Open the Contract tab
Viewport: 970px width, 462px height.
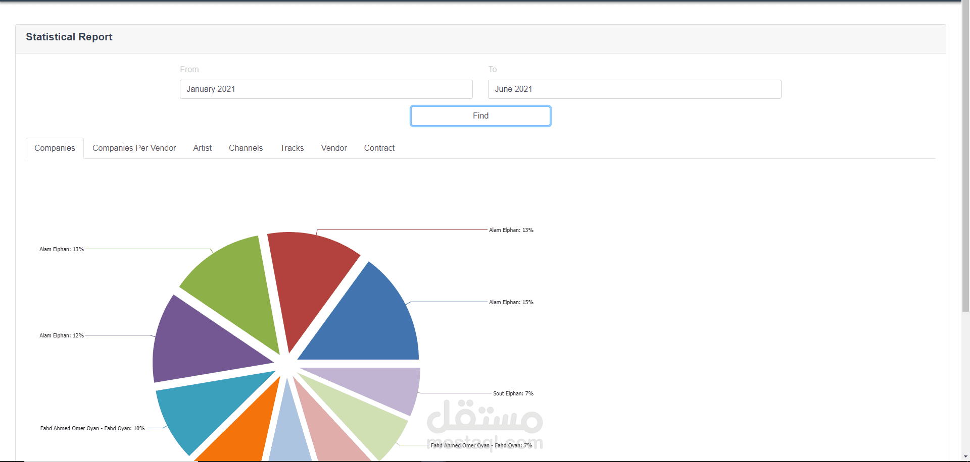coord(379,148)
